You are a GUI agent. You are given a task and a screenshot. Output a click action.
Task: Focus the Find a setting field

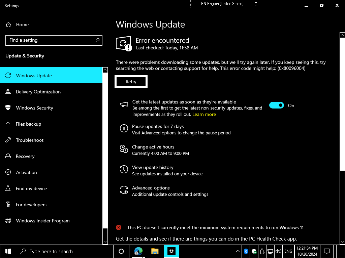click(x=54, y=40)
